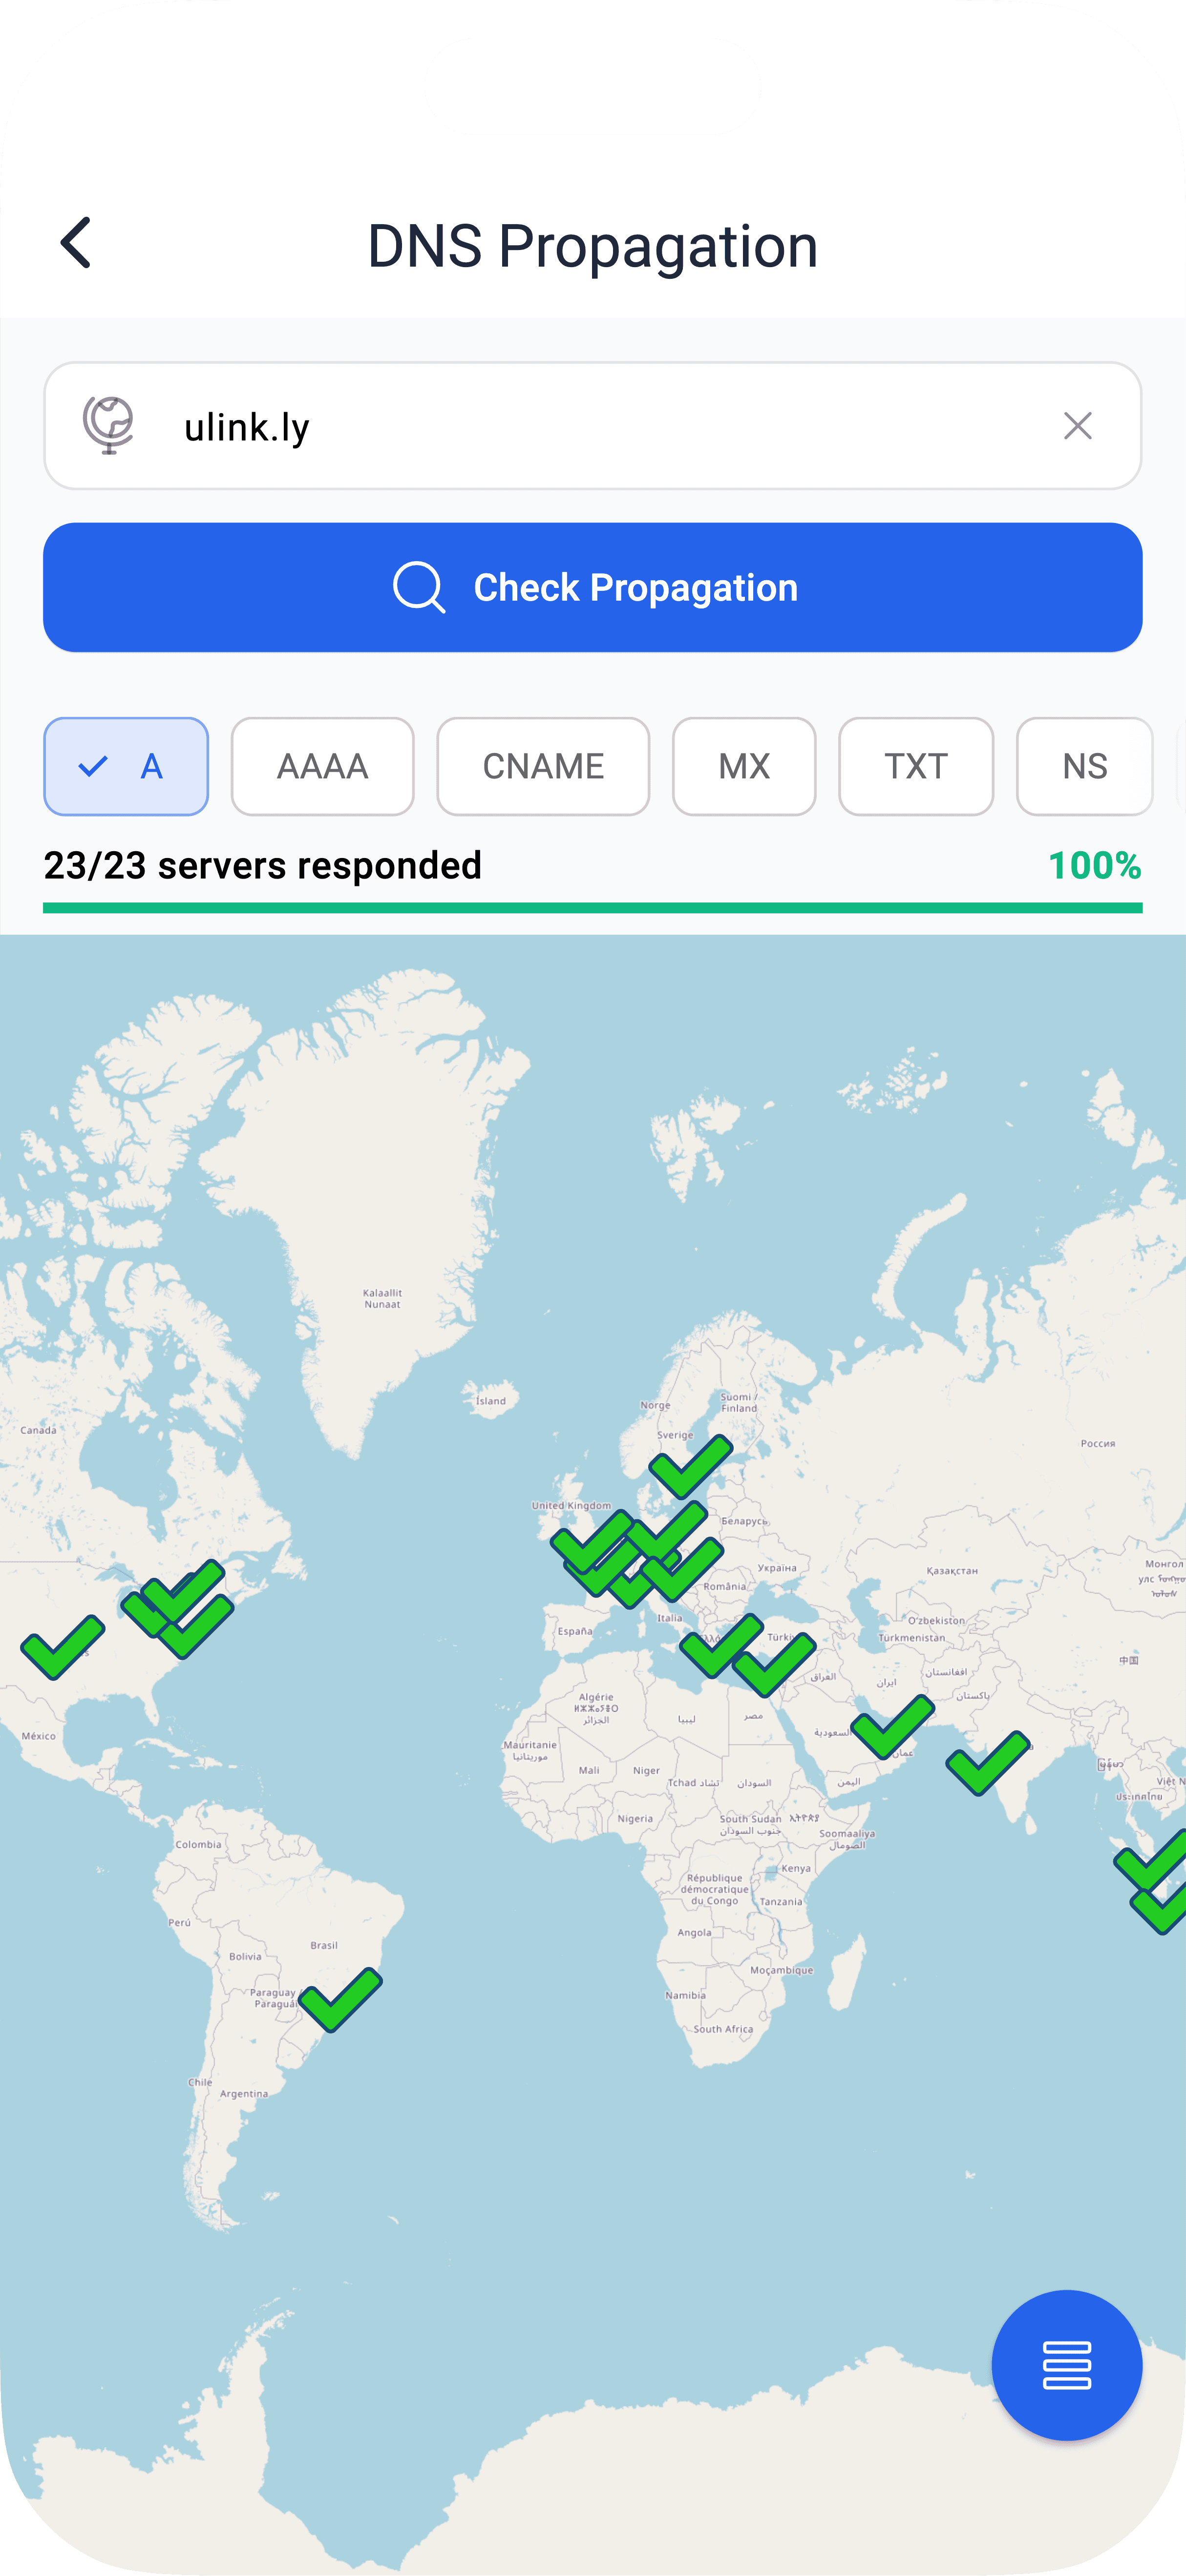Select the MX record type

coord(744,766)
